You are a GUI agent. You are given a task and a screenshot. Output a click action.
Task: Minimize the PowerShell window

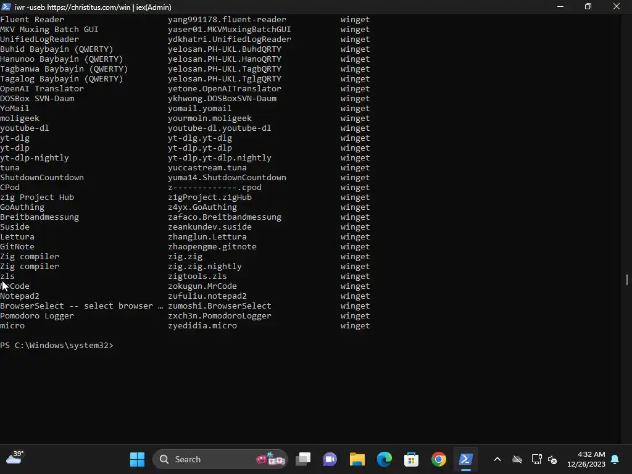click(x=560, y=6)
